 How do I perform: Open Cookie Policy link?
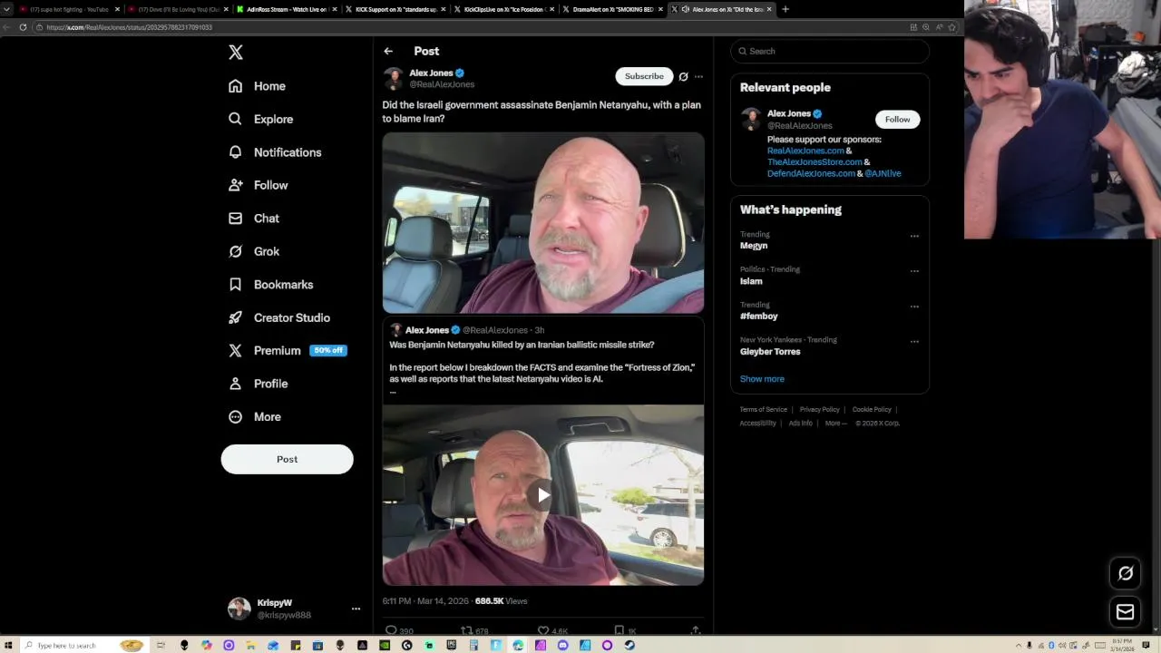pos(872,410)
